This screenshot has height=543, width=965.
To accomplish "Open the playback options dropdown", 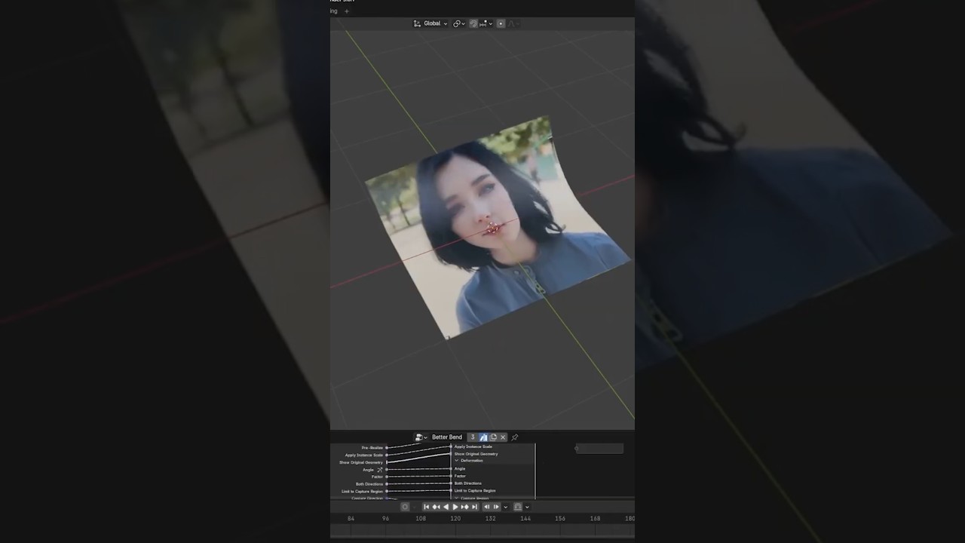I will 506,507.
